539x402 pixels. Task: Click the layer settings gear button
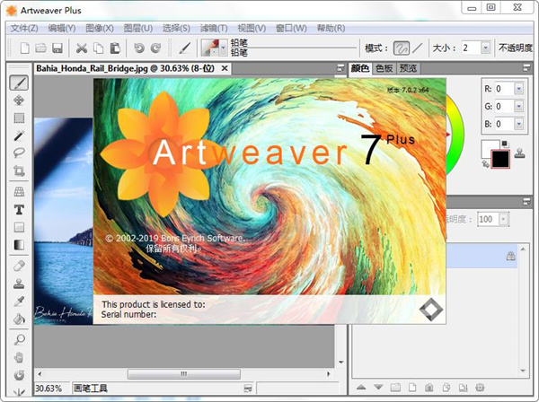click(480, 388)
